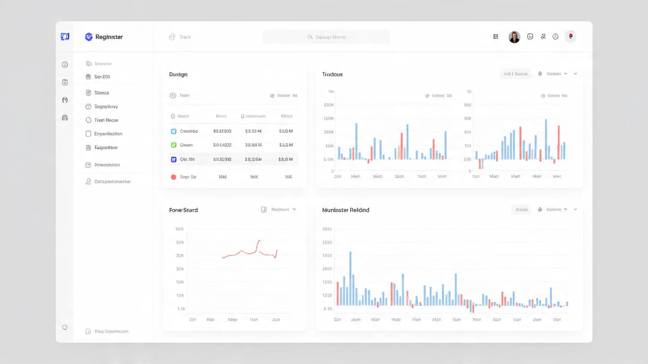This screenshot has width=648, height=364.
Task: Toggle the blue checkbox in the first table row
Action: 174,131
